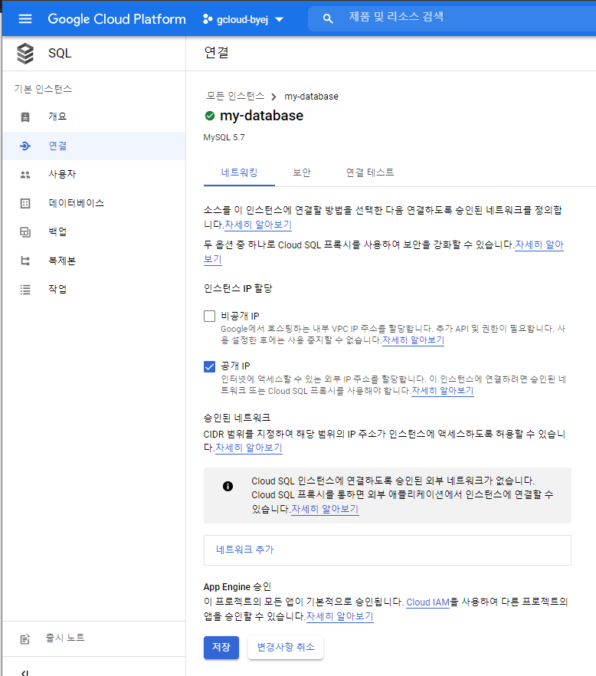
Task: Click the 개요 overview icon in sidebar
Action: 25,116
